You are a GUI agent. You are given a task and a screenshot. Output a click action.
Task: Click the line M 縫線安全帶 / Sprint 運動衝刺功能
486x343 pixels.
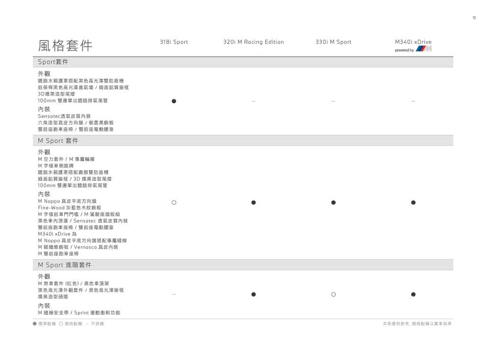pyautogui.click(x=79, y=313)
